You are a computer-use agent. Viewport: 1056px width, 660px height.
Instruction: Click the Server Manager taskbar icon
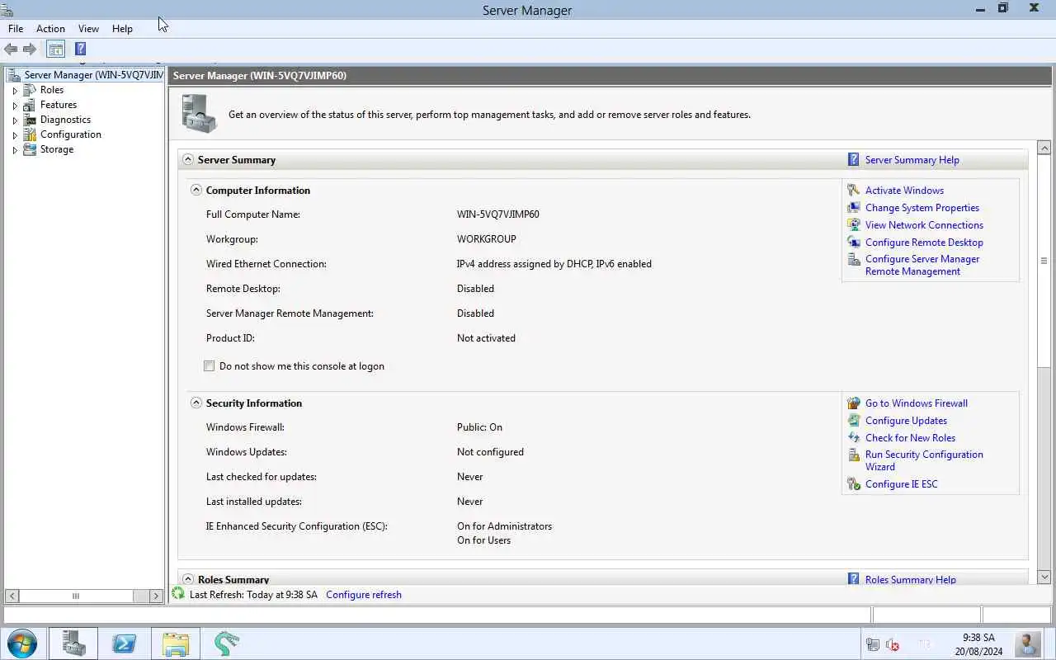click(x=73, y=643)
